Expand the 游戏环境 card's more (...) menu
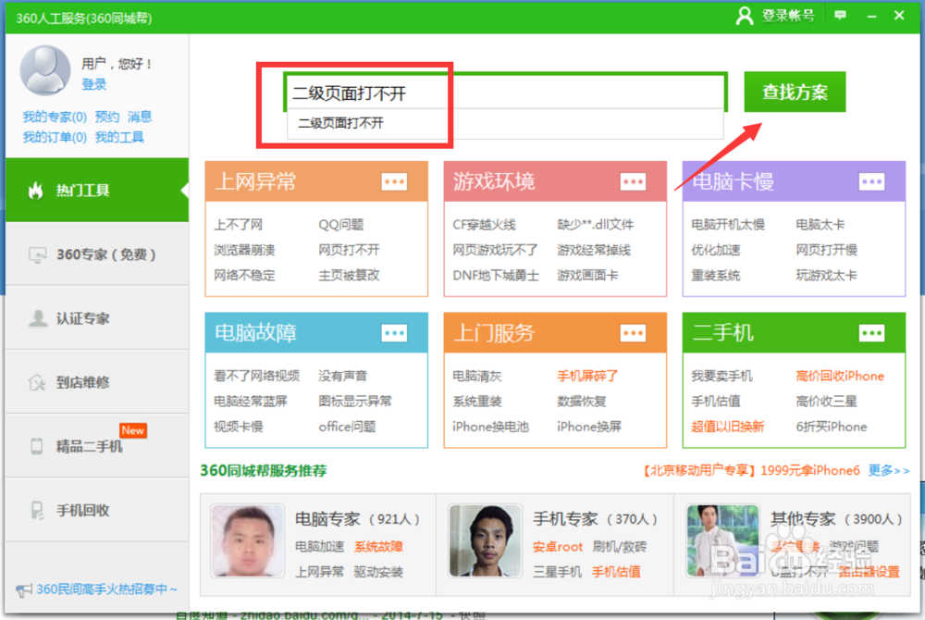Image resolution: width=925 pixels, height=620 pixels. 633,181
